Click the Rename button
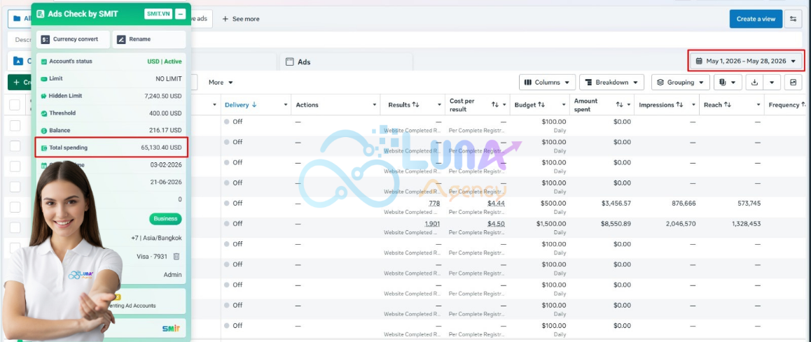The width and height of the screenshot is (811, 342). click(x=149, y=39)
